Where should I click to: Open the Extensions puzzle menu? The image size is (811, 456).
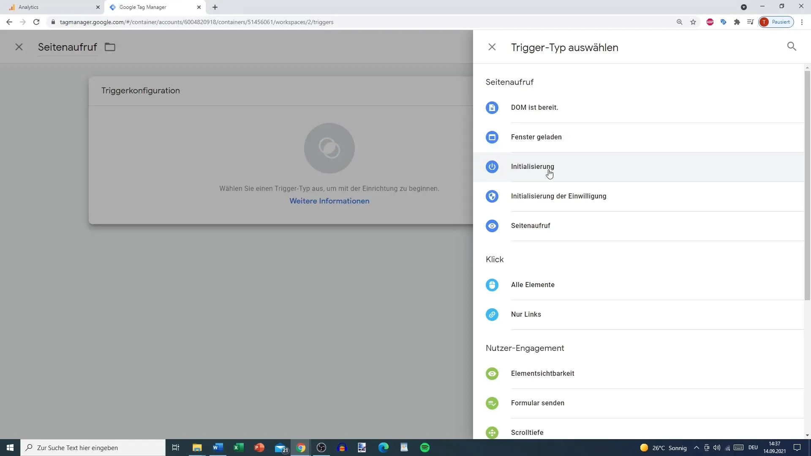pyautogui.click(x=737, y=22)
